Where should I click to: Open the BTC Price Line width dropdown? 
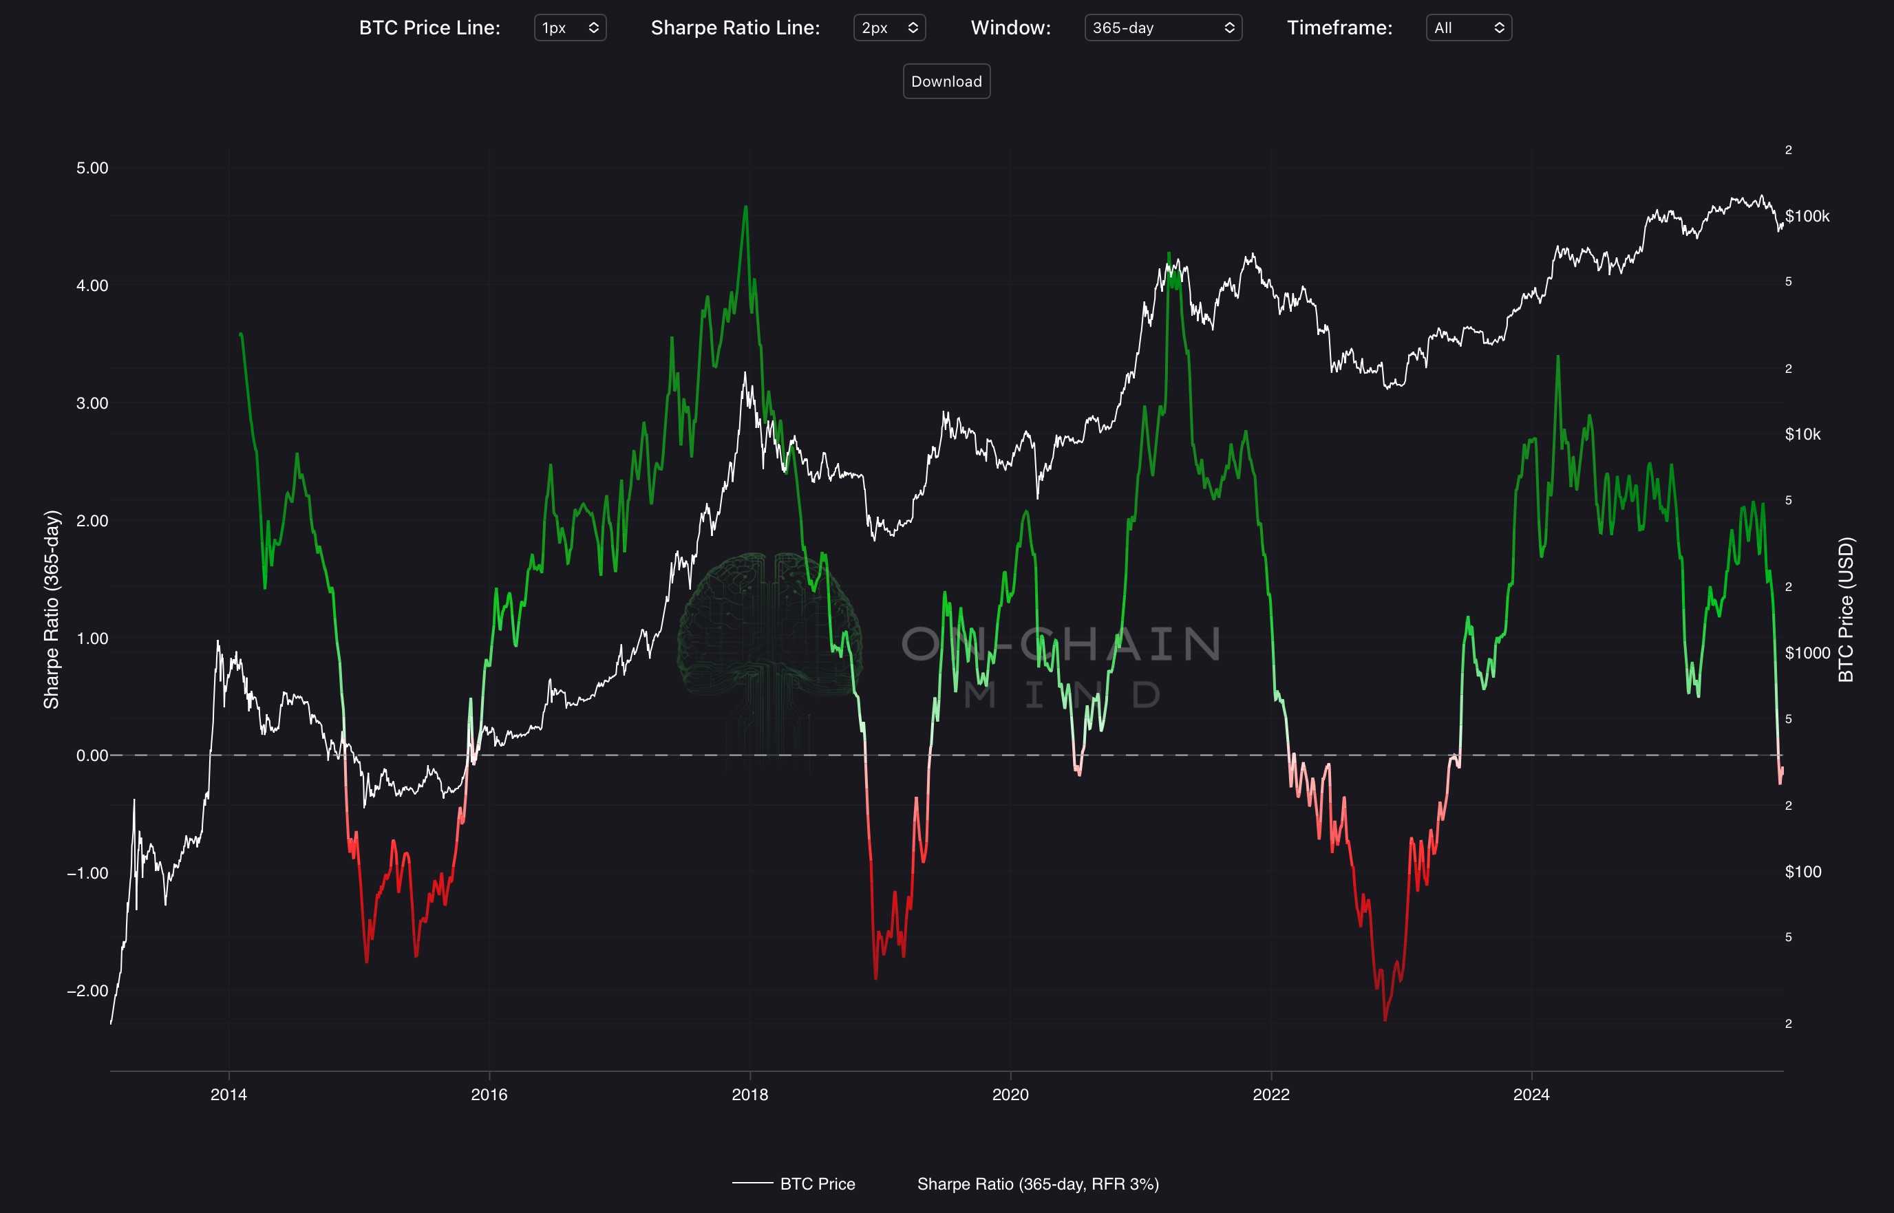(x=570, y=28)
